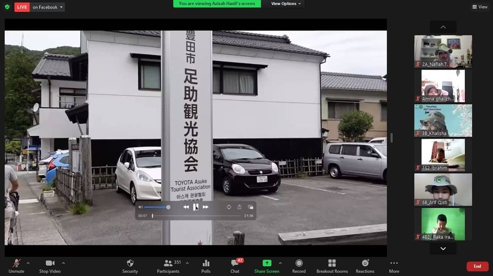
Task: Open the Polls window
Action: 206,266
